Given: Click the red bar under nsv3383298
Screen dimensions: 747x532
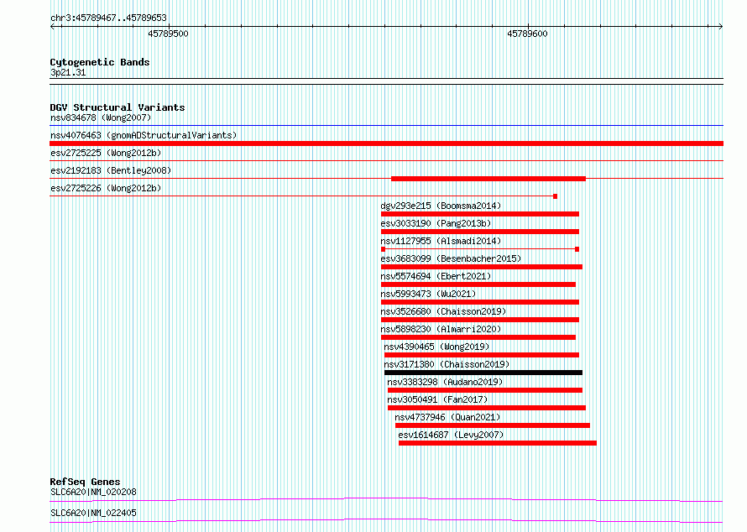Looking at the screenshot, I should [485, 390].
